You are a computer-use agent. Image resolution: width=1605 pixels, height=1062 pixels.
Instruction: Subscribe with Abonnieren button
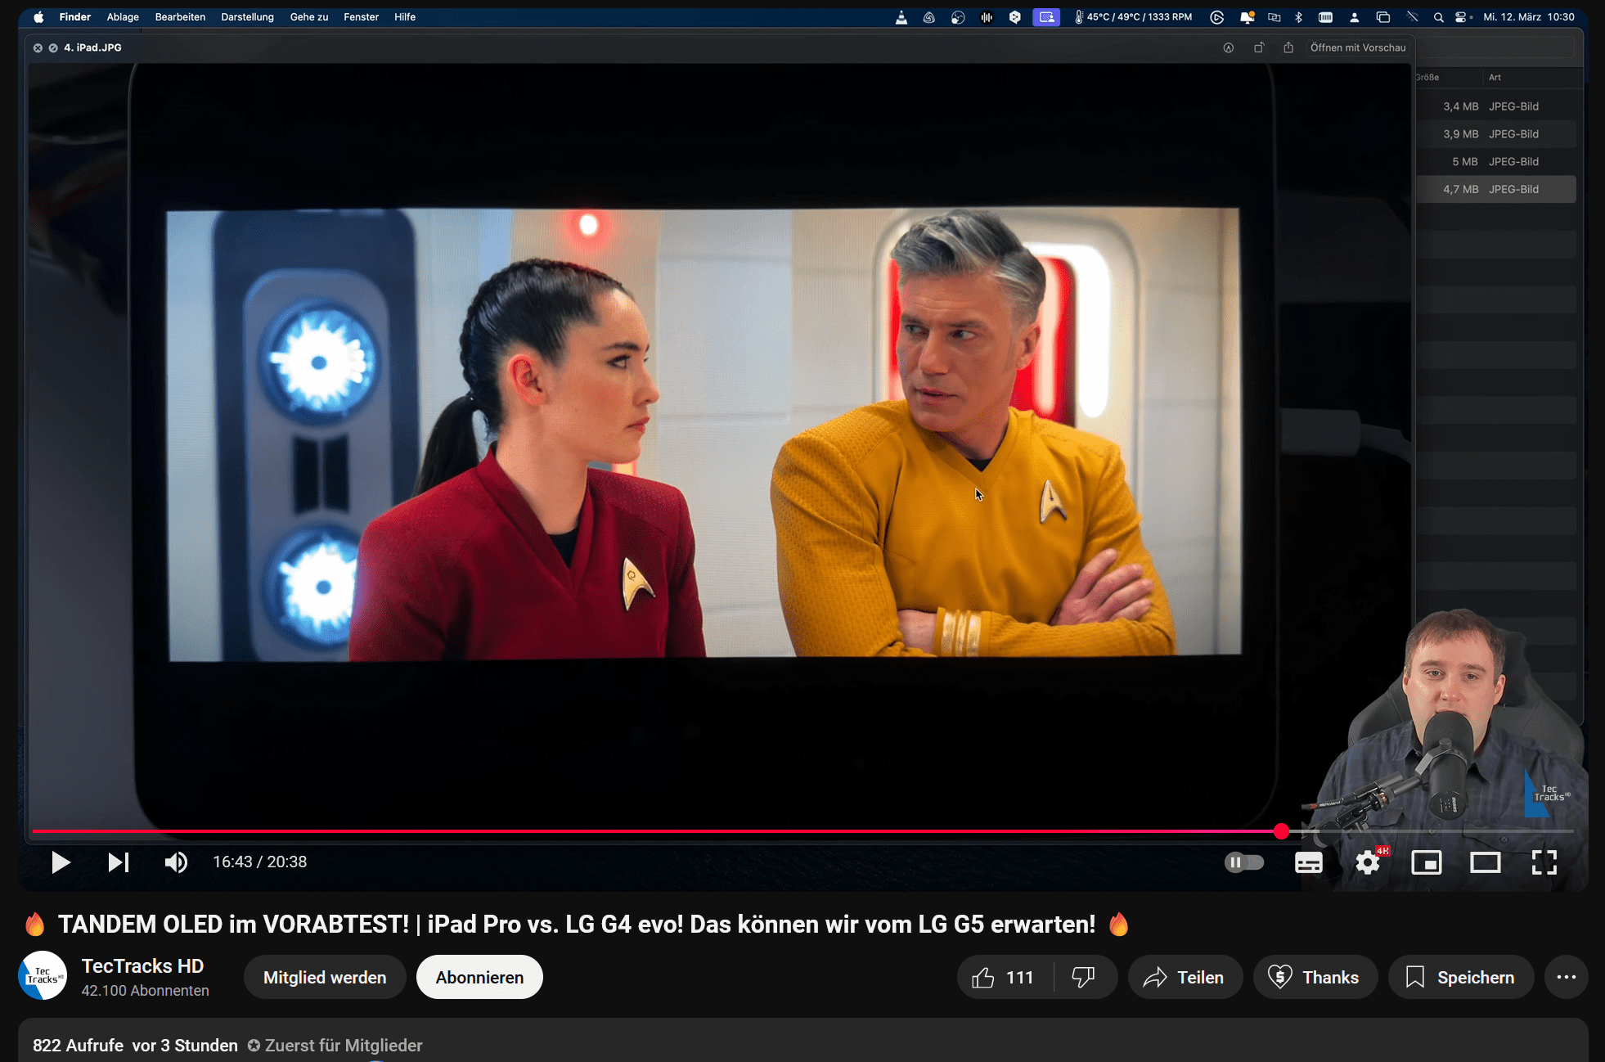(479, 977)
